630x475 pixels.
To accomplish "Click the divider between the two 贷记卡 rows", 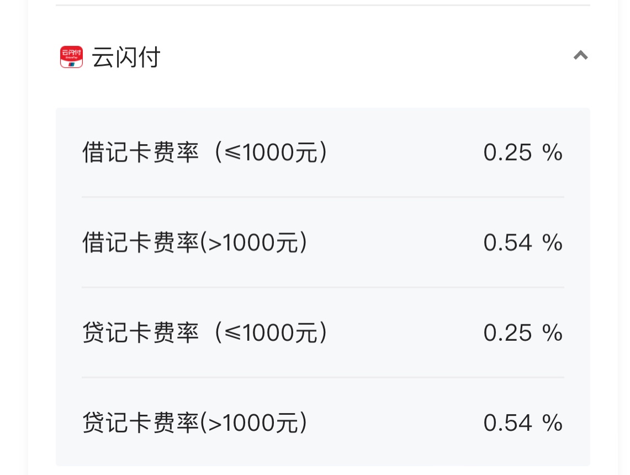I will (x=323, y=378).
